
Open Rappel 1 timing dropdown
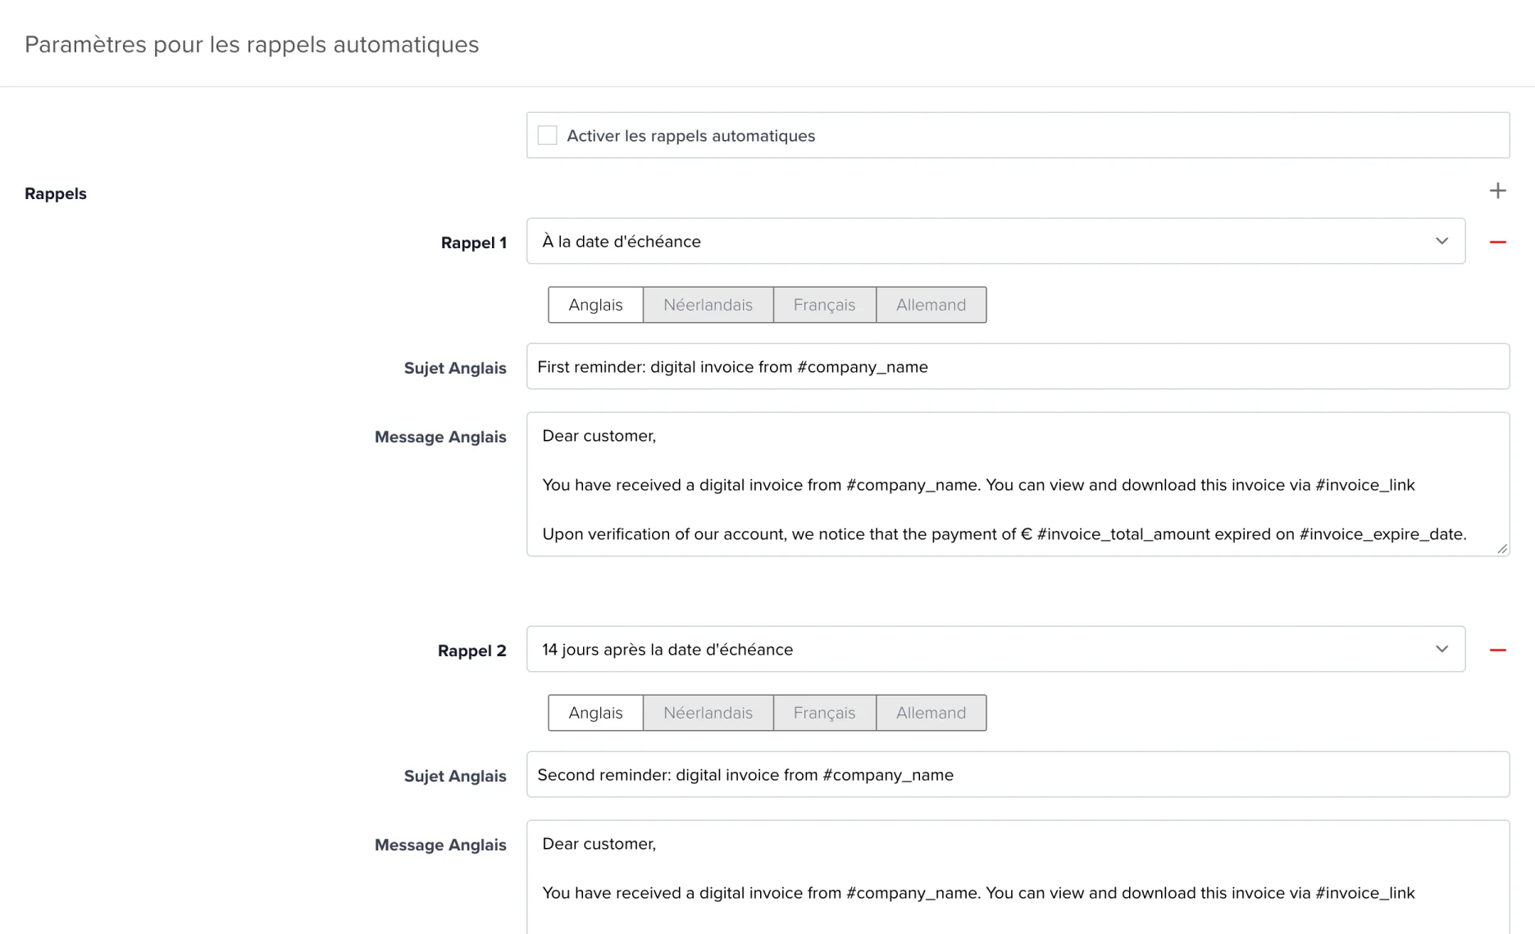point(995,241)
